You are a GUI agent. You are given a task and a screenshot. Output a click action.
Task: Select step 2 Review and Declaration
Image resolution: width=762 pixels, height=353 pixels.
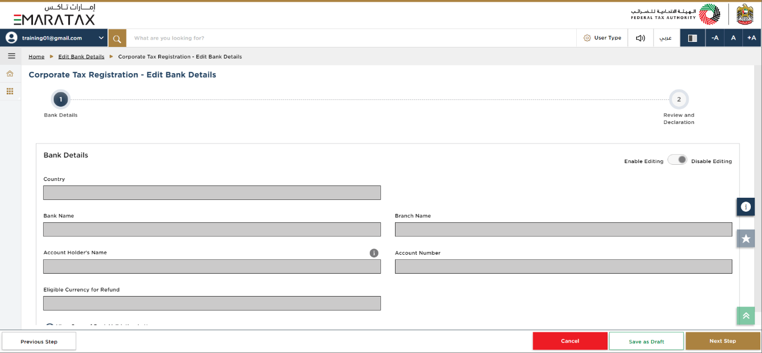point(679,99)
